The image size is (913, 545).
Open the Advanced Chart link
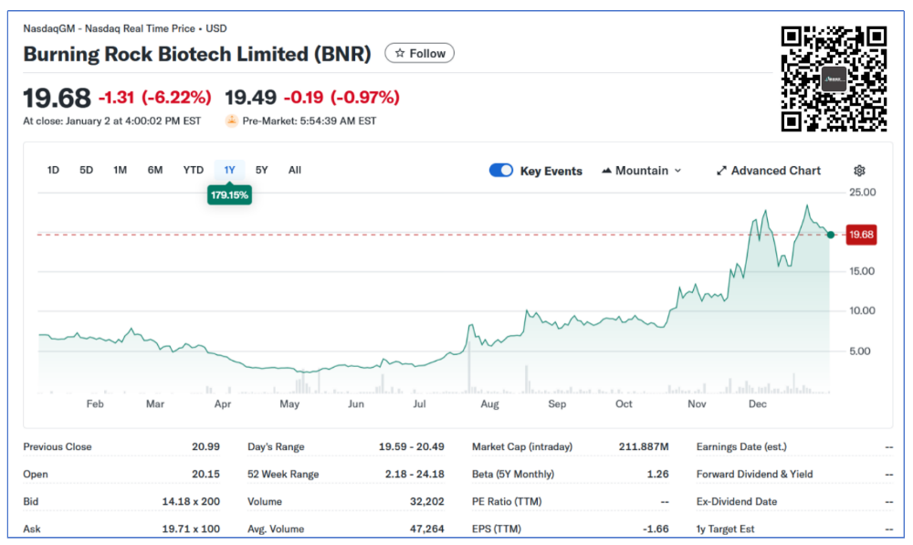[x=775, y=171]
